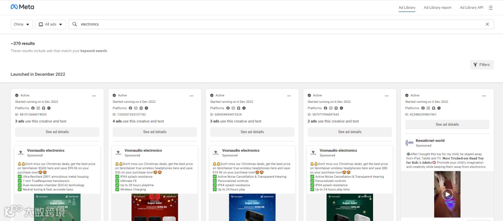Open the green Christmas Super Sale ad image
The height and width of the screenshot is (221, 503).
pyautogui.click(x=57, y=207)
